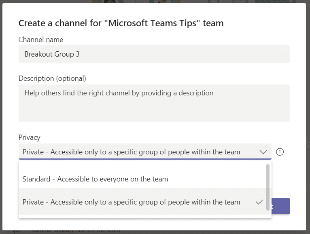310x234 pixels.
Task: Click the "Description (optional)" label
Action: click(x=52, y=78)
